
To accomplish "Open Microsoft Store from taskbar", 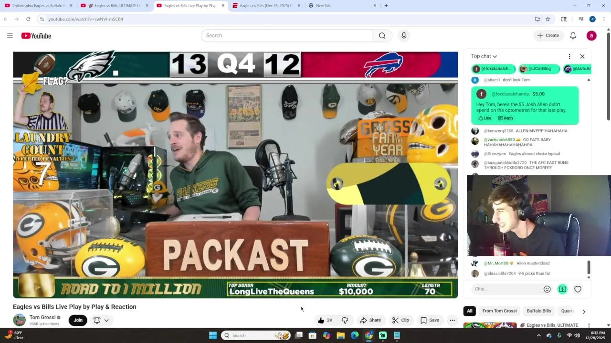I will coord(313,335).
